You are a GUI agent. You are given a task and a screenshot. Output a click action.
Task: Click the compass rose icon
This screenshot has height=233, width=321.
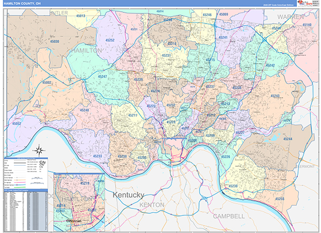point(40,150)
